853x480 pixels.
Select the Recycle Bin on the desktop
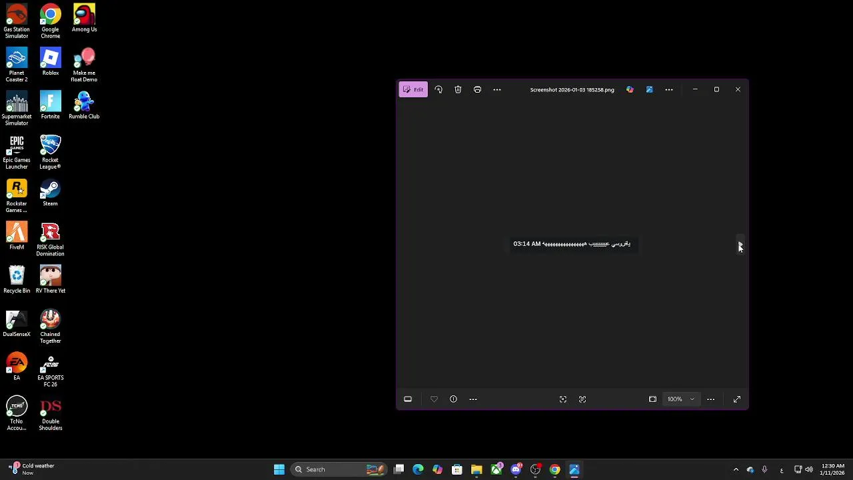(x=17, y=280)
